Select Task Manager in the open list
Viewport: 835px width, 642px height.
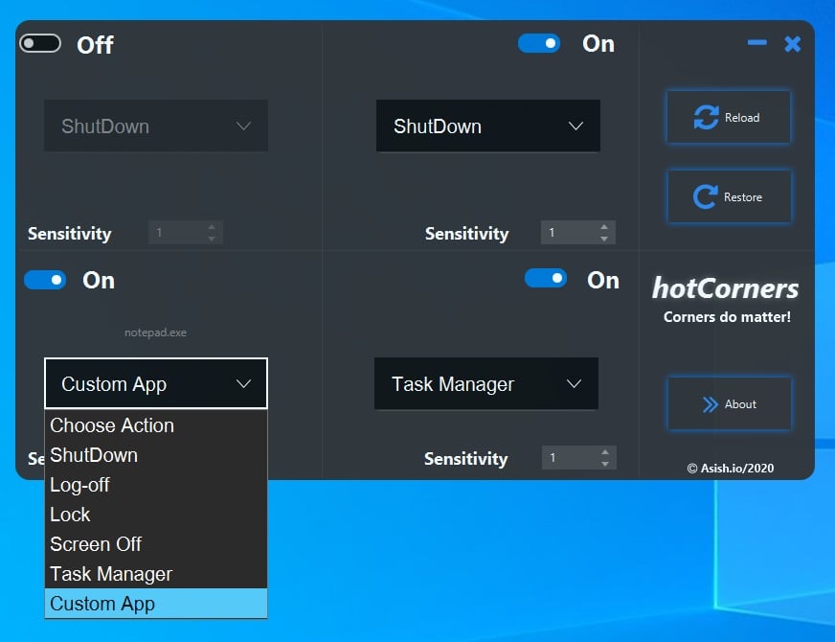click(156, 574)
